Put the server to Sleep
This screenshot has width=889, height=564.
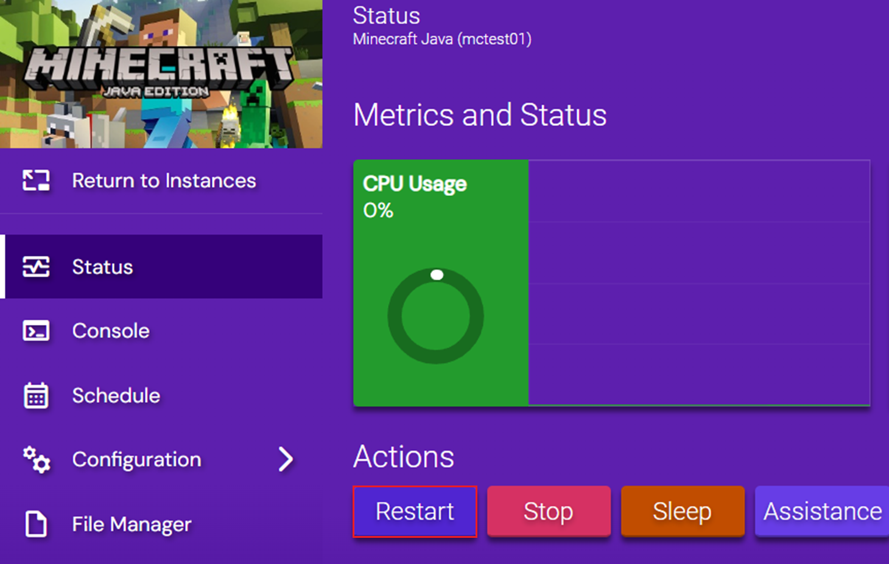pos(682,511)
